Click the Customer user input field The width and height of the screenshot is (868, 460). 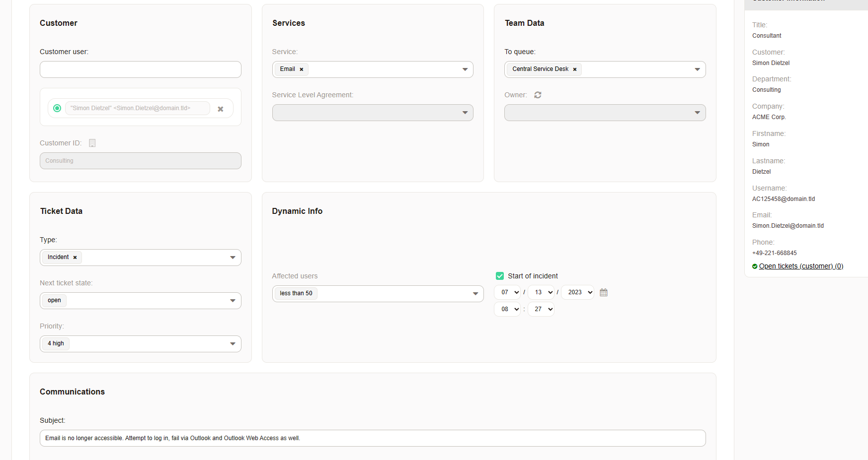coord(140,69)
